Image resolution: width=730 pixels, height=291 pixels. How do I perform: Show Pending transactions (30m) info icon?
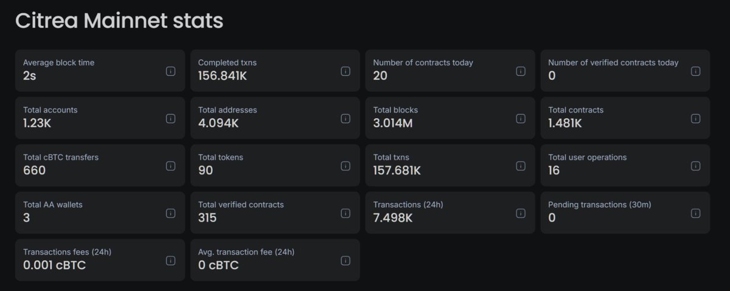tap(695, 213)
